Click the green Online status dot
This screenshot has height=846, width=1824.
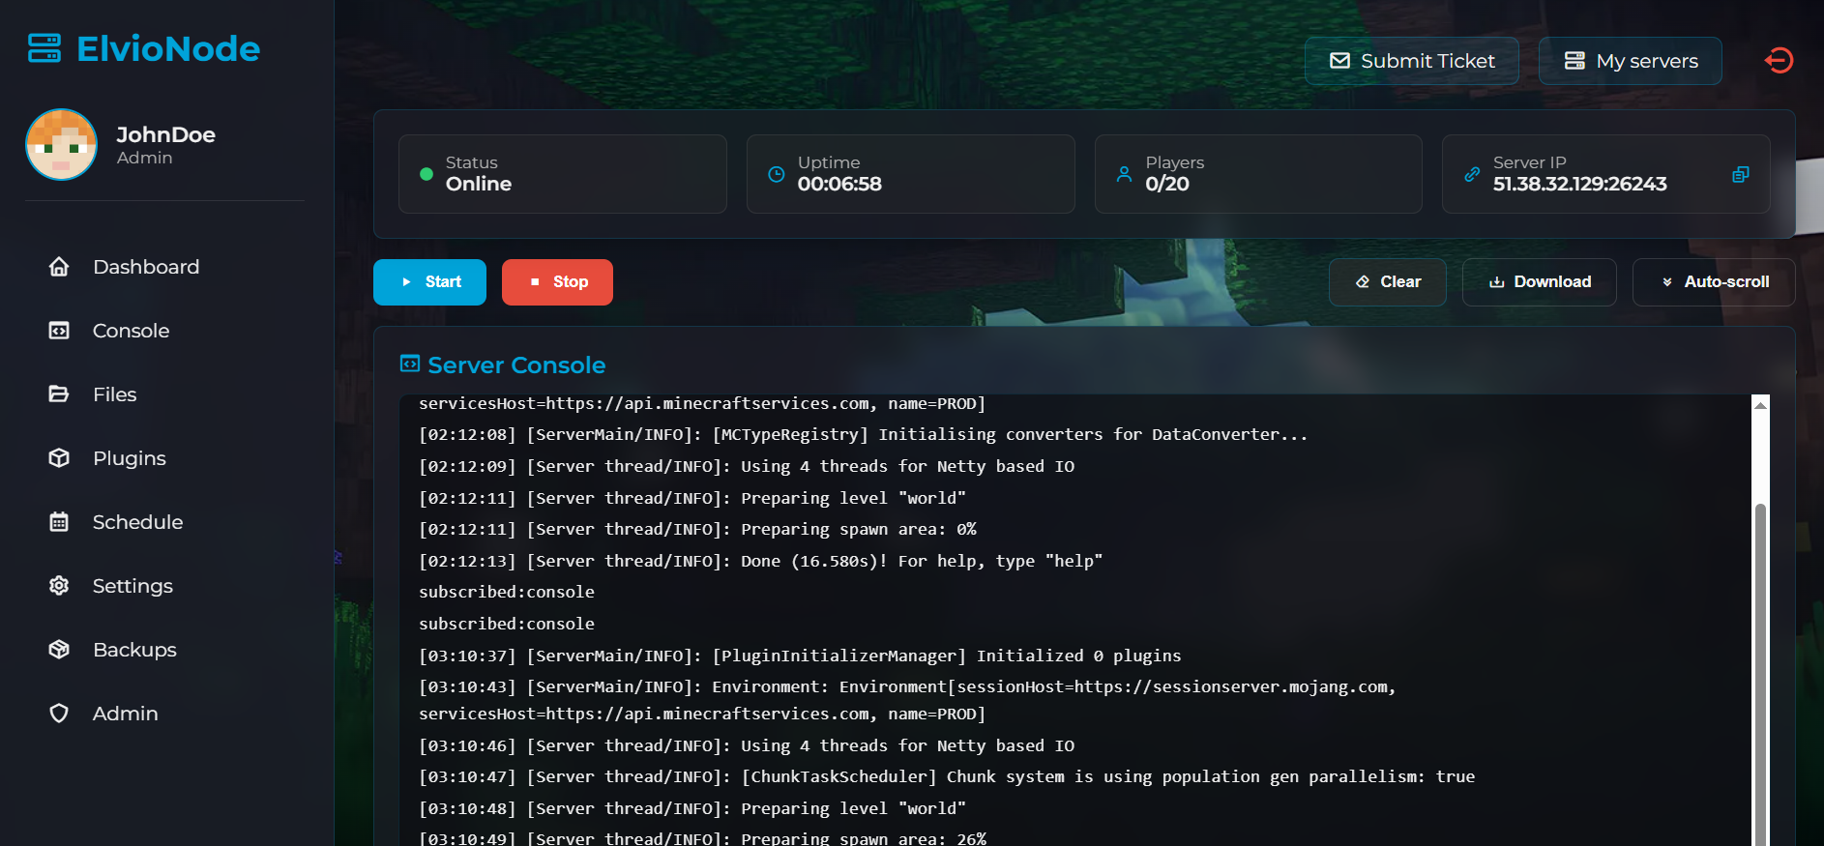(x=427, y=174)
